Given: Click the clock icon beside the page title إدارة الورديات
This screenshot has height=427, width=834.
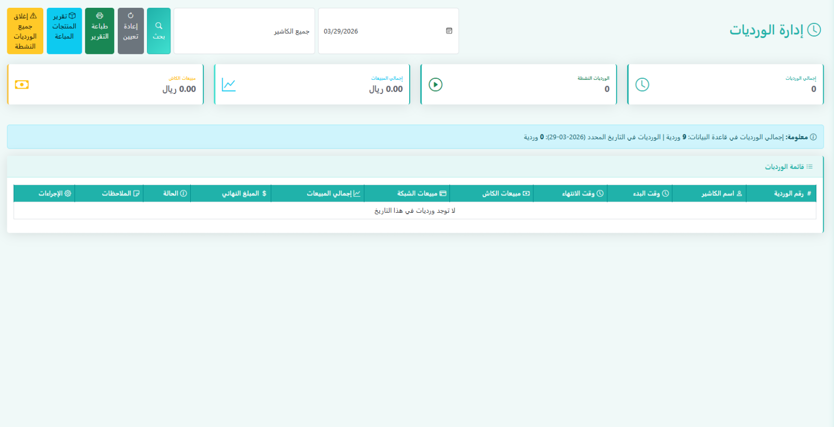Looking at the screenshot, I should pos(814,30).
